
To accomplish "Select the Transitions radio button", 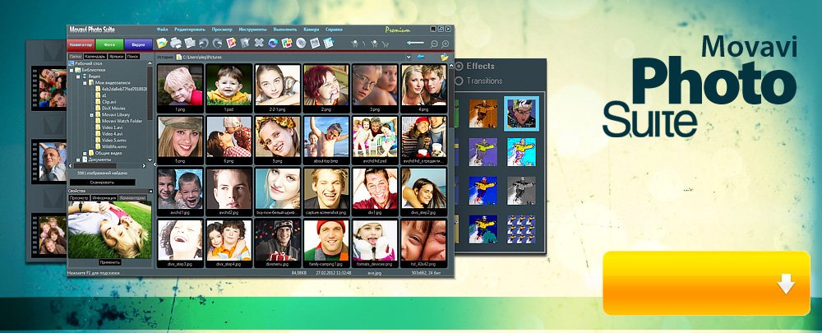I will [459, 81].
